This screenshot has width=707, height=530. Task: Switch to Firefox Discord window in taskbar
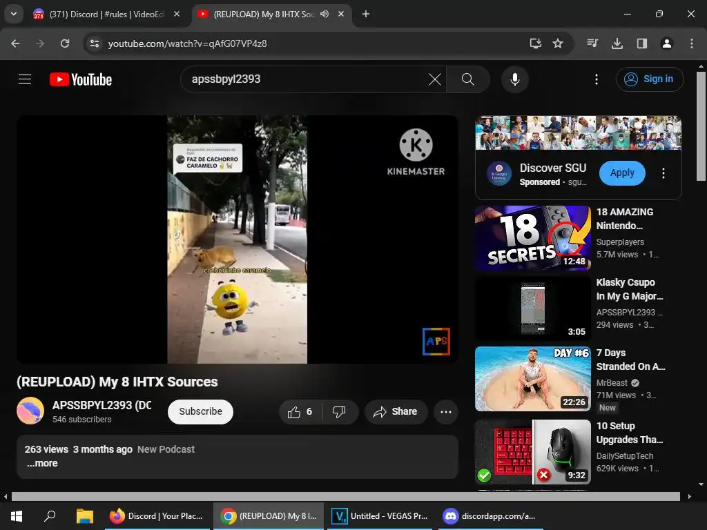157,516
